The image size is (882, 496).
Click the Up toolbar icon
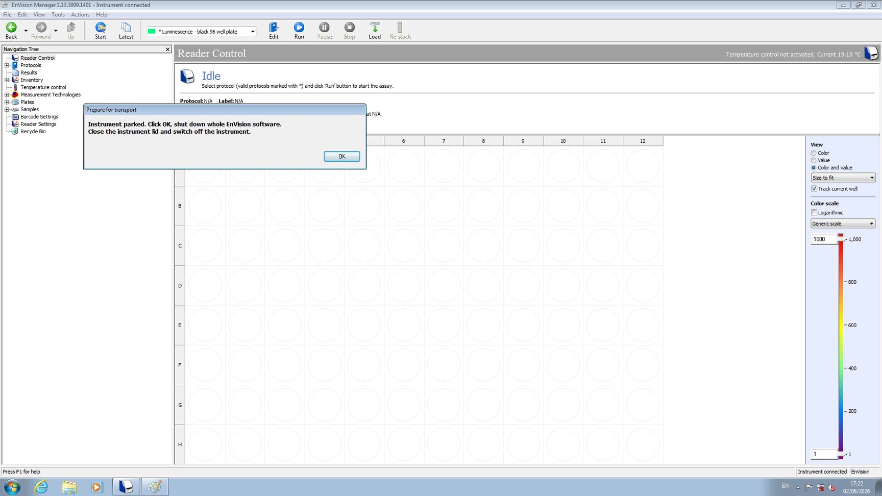pyautogui.click(x=71, y=27)
